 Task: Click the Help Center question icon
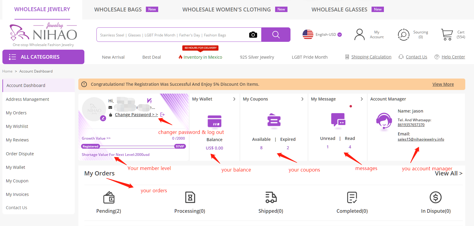click(437, 57)
